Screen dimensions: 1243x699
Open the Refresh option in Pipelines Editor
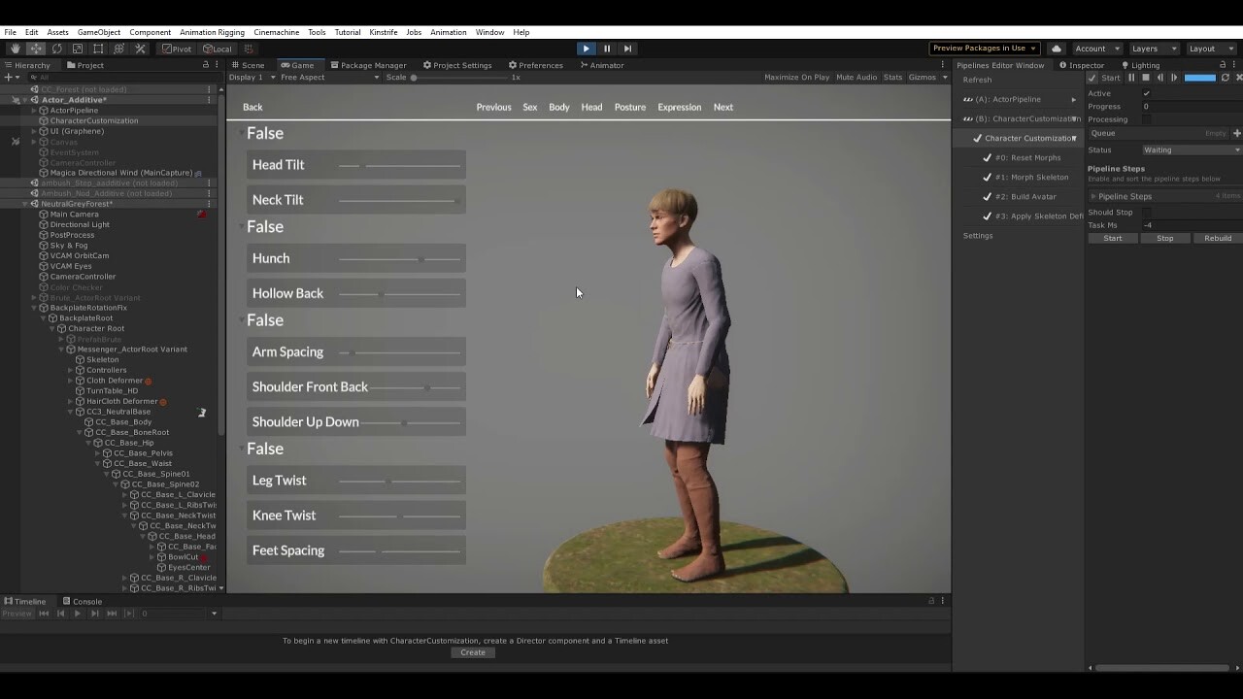pos(978,80)
